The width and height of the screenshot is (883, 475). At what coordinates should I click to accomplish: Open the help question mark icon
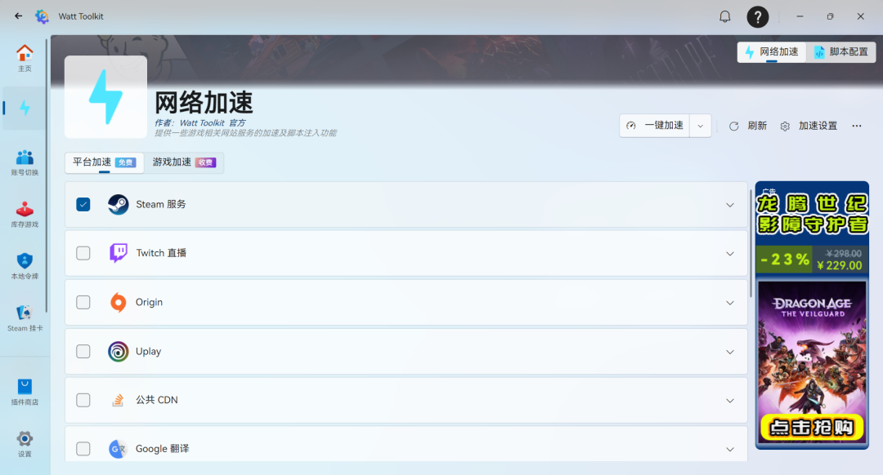pos(757,17)
